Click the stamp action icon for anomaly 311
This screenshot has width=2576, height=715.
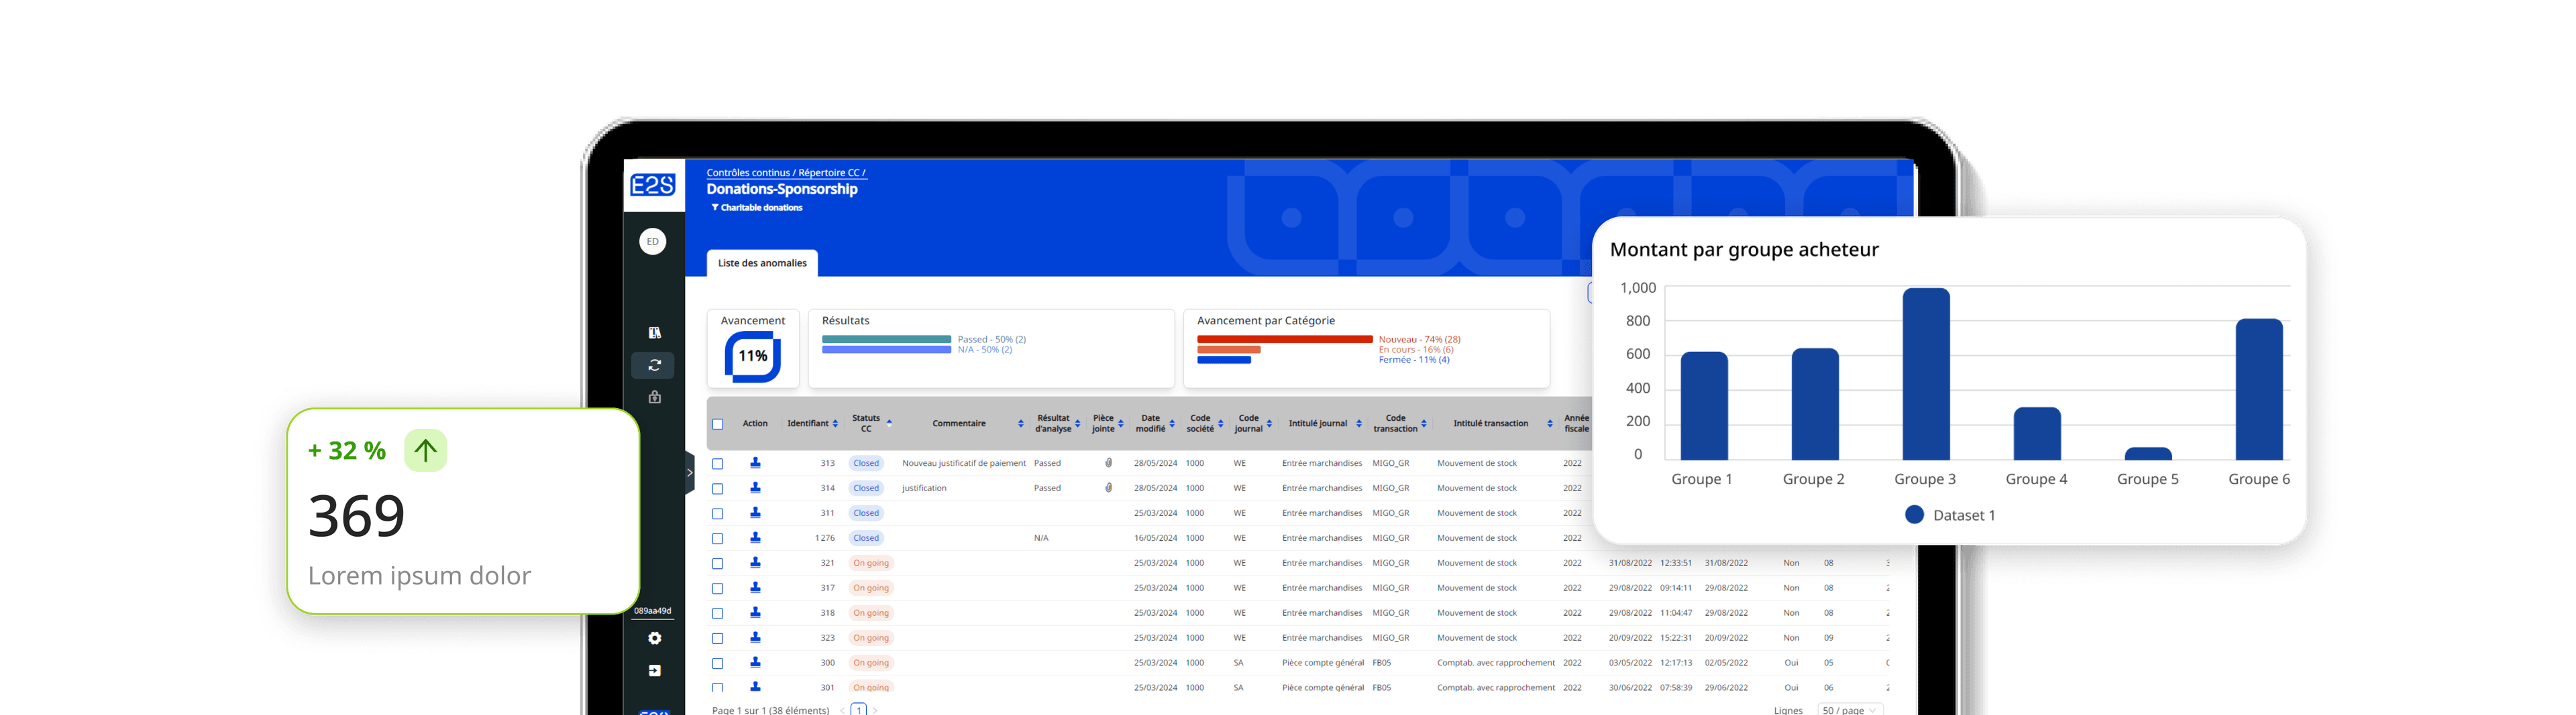click(755, 513)
